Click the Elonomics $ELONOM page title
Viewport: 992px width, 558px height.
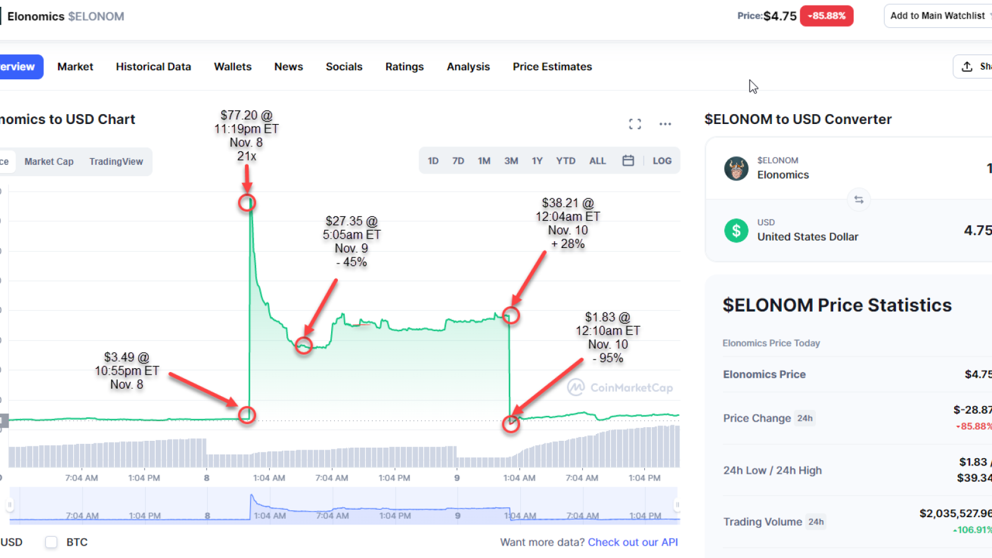pos(66,16)
